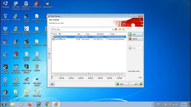Open FL Studio 20 desktop icon
The image size is (191, 107).
pyautogui.click(x=5, y=94)
